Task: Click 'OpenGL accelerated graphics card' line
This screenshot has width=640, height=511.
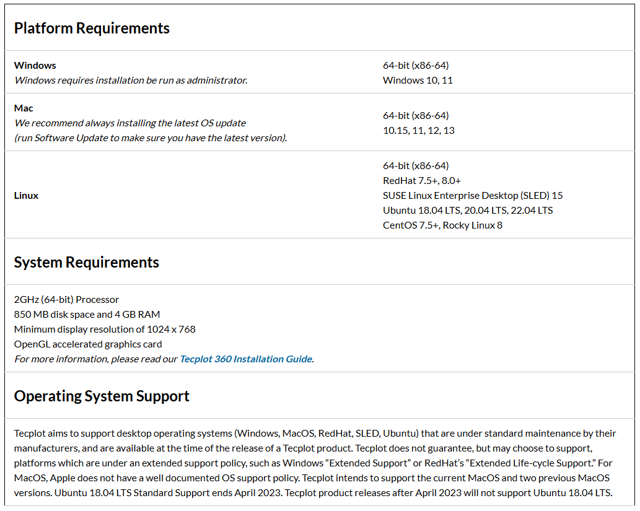Action: pos(88,344)
